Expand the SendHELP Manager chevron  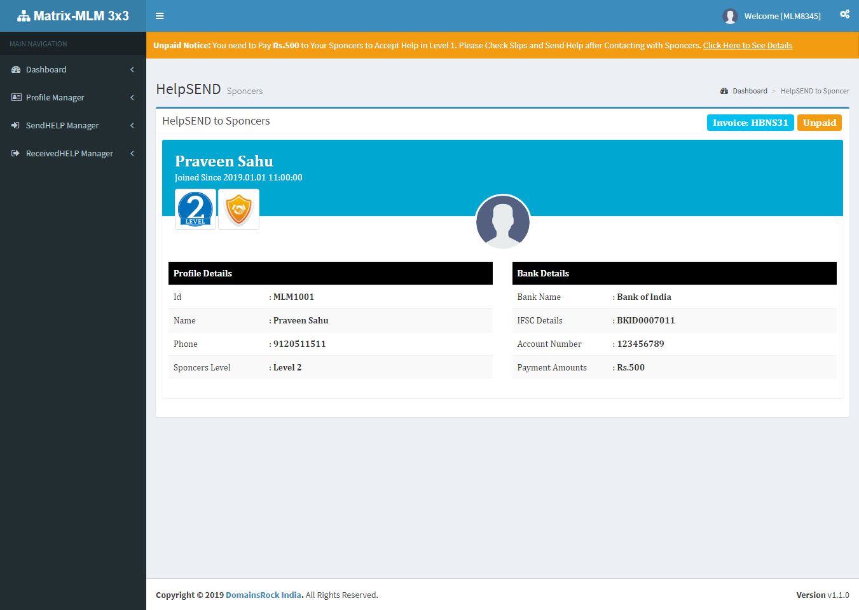[x=132, y=125]
